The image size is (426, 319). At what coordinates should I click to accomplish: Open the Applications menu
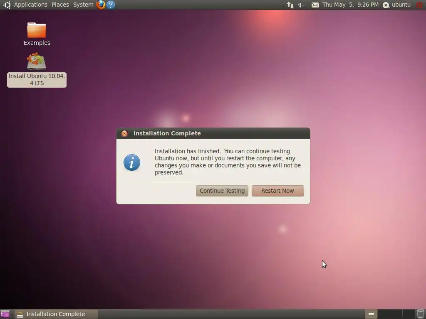(x=30, y=5)
